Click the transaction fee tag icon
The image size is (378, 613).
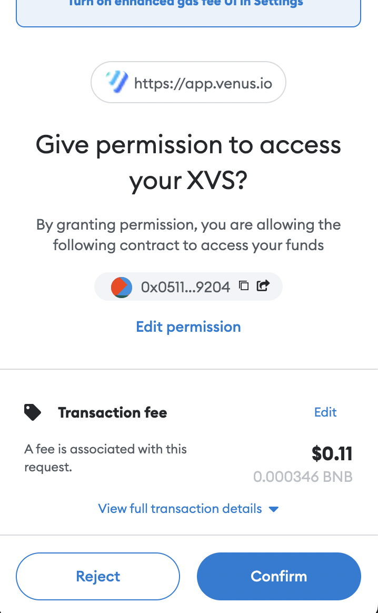click(33, 412)
